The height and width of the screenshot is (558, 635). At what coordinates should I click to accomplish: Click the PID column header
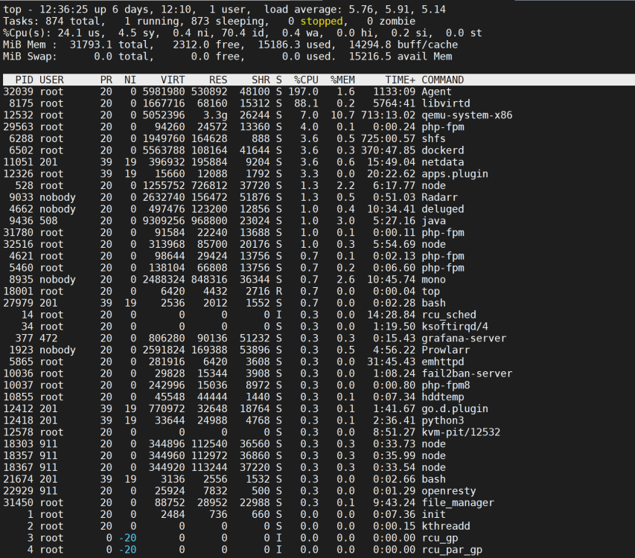tap(25, 80)
